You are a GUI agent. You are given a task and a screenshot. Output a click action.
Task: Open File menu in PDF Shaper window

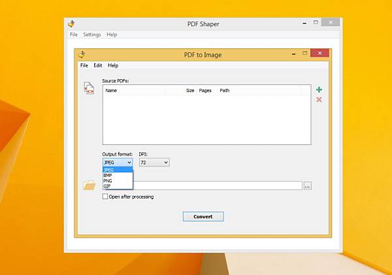pyautogui.click(x=74, y=35)
